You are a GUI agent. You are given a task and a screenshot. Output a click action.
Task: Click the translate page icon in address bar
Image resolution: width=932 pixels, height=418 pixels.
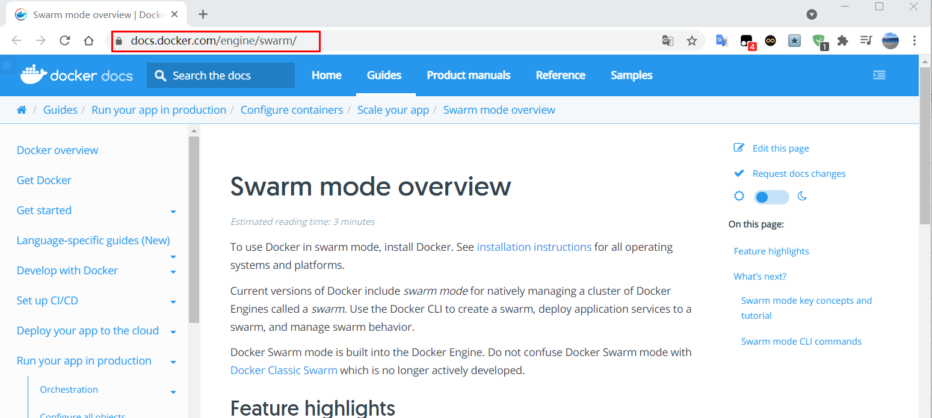668,40
